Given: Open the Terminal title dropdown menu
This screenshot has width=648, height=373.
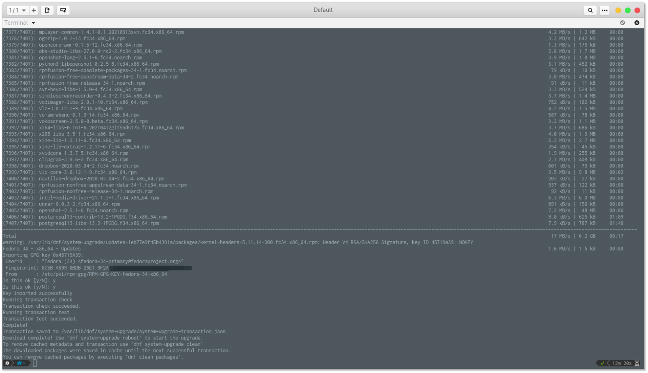Looking at the screenshot, I should pyautogui.click(x=20, y=23).
